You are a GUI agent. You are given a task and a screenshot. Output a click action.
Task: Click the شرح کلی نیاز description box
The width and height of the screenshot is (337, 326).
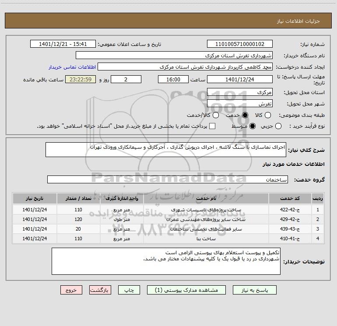(166, 150)
